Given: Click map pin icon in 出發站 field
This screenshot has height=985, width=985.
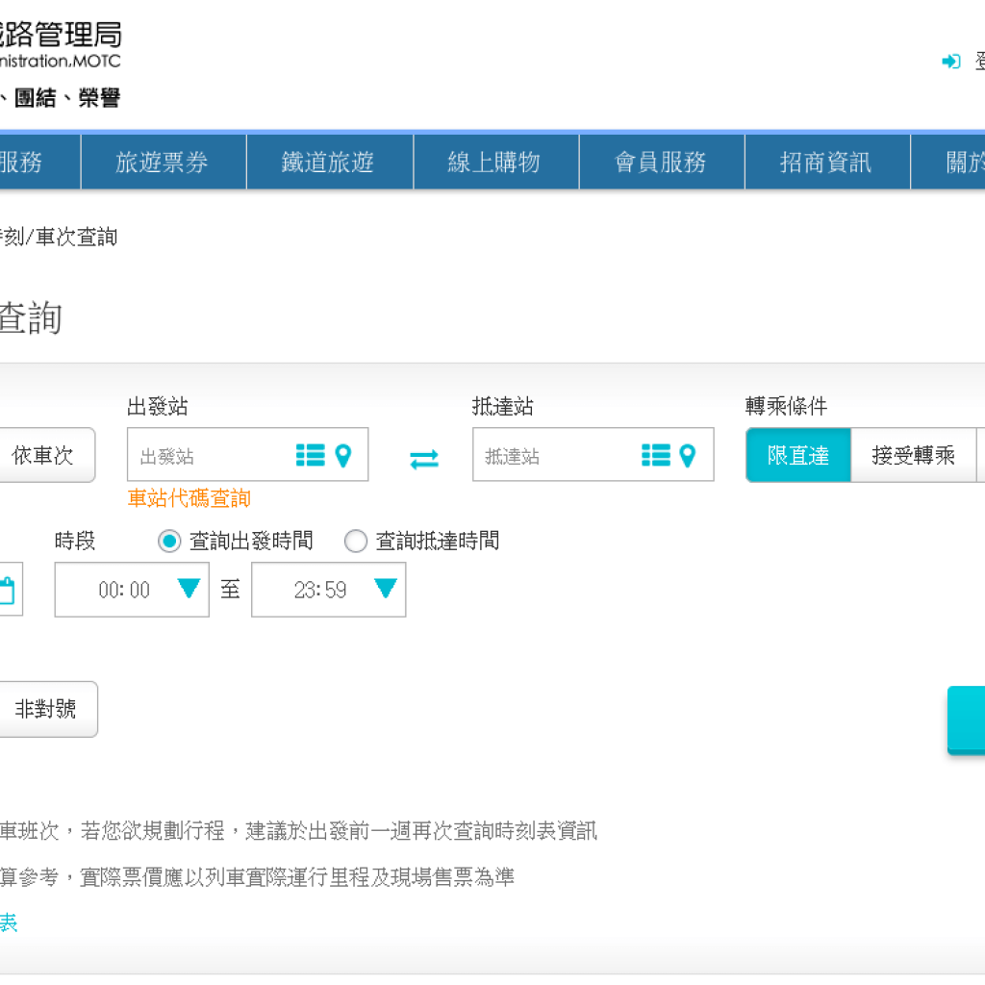Looking at the screenshot, I should point(343,455).
